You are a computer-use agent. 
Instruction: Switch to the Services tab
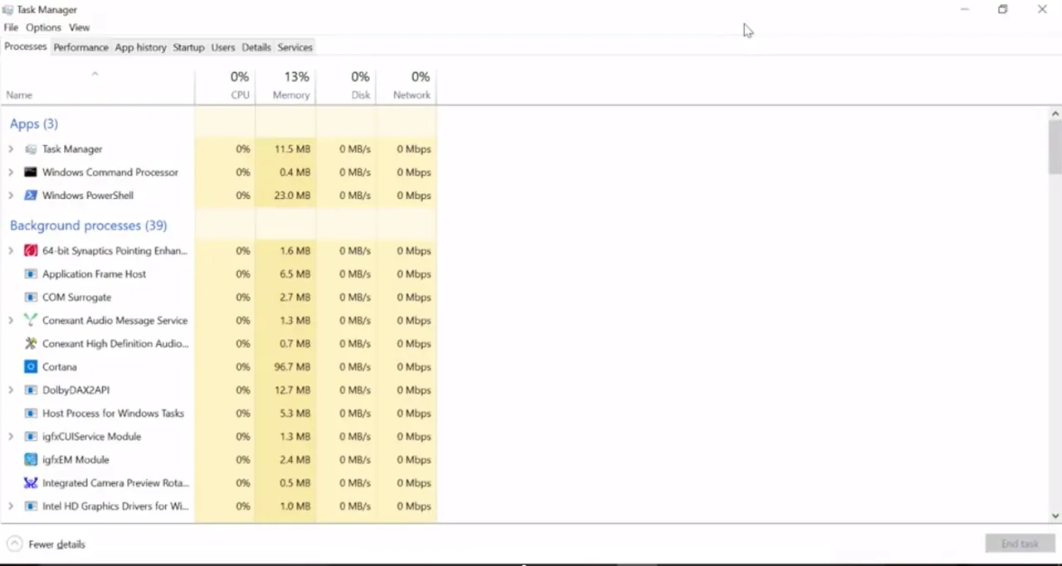[295, 47]
